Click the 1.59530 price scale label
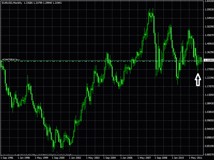The image size is (214, 160). 209,10
